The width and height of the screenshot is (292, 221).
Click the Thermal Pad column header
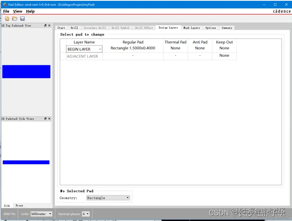coord(175,42)
